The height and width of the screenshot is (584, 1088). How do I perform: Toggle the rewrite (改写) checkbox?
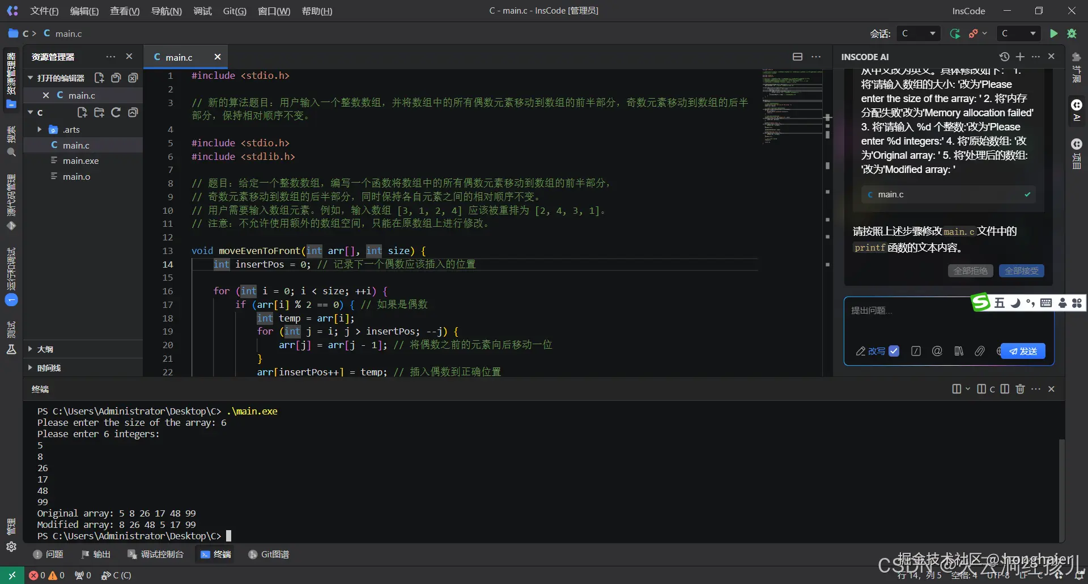click(894, 351)
